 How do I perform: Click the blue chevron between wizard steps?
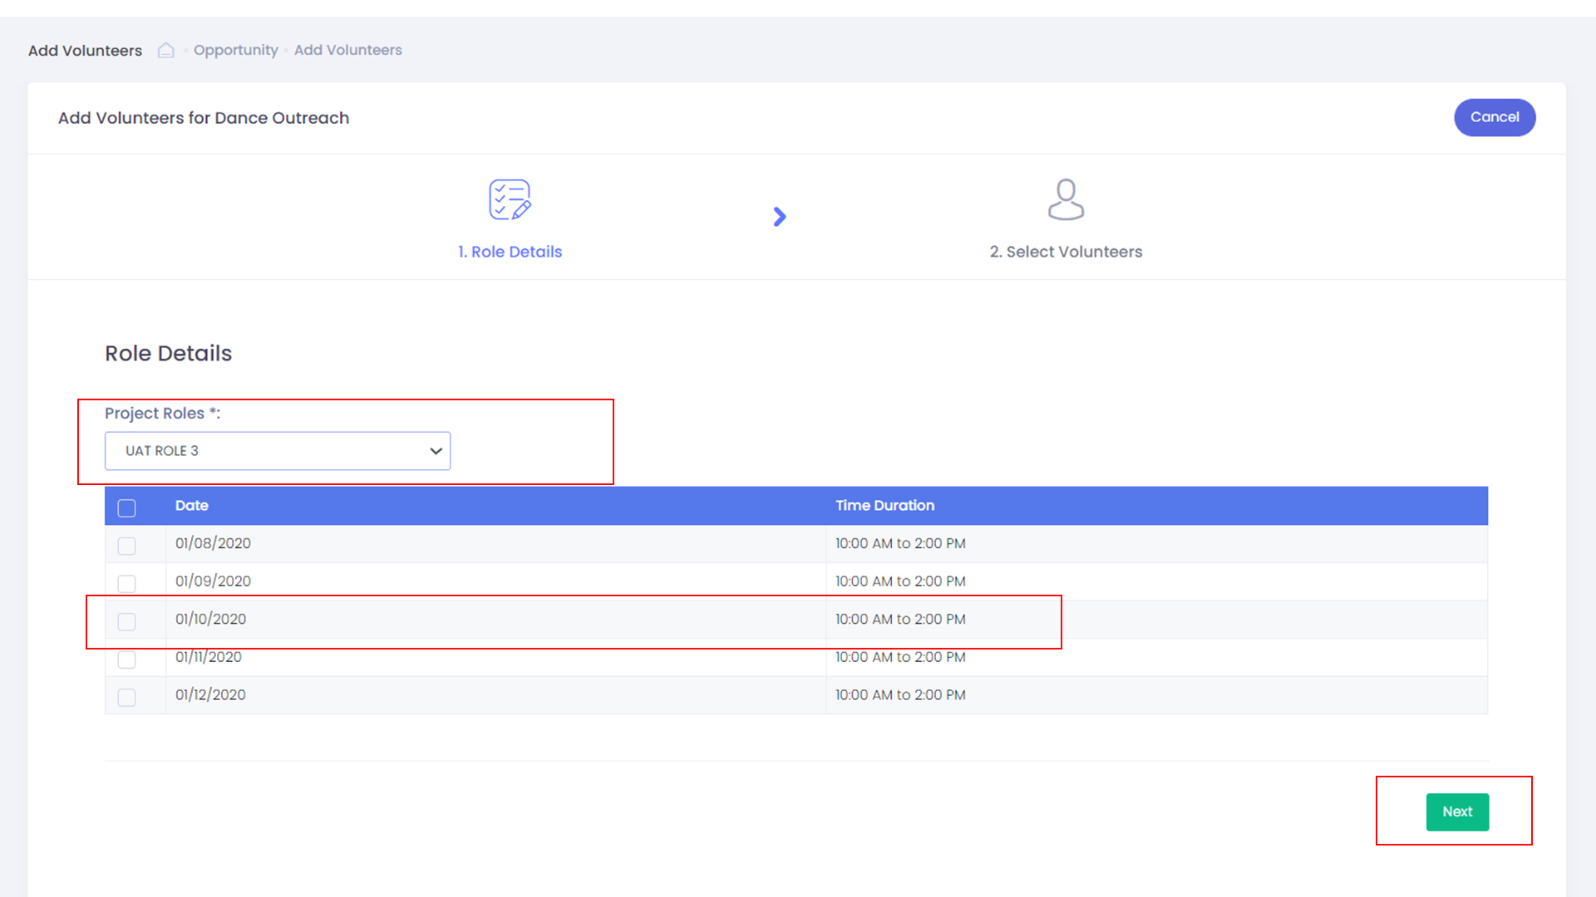779,217
